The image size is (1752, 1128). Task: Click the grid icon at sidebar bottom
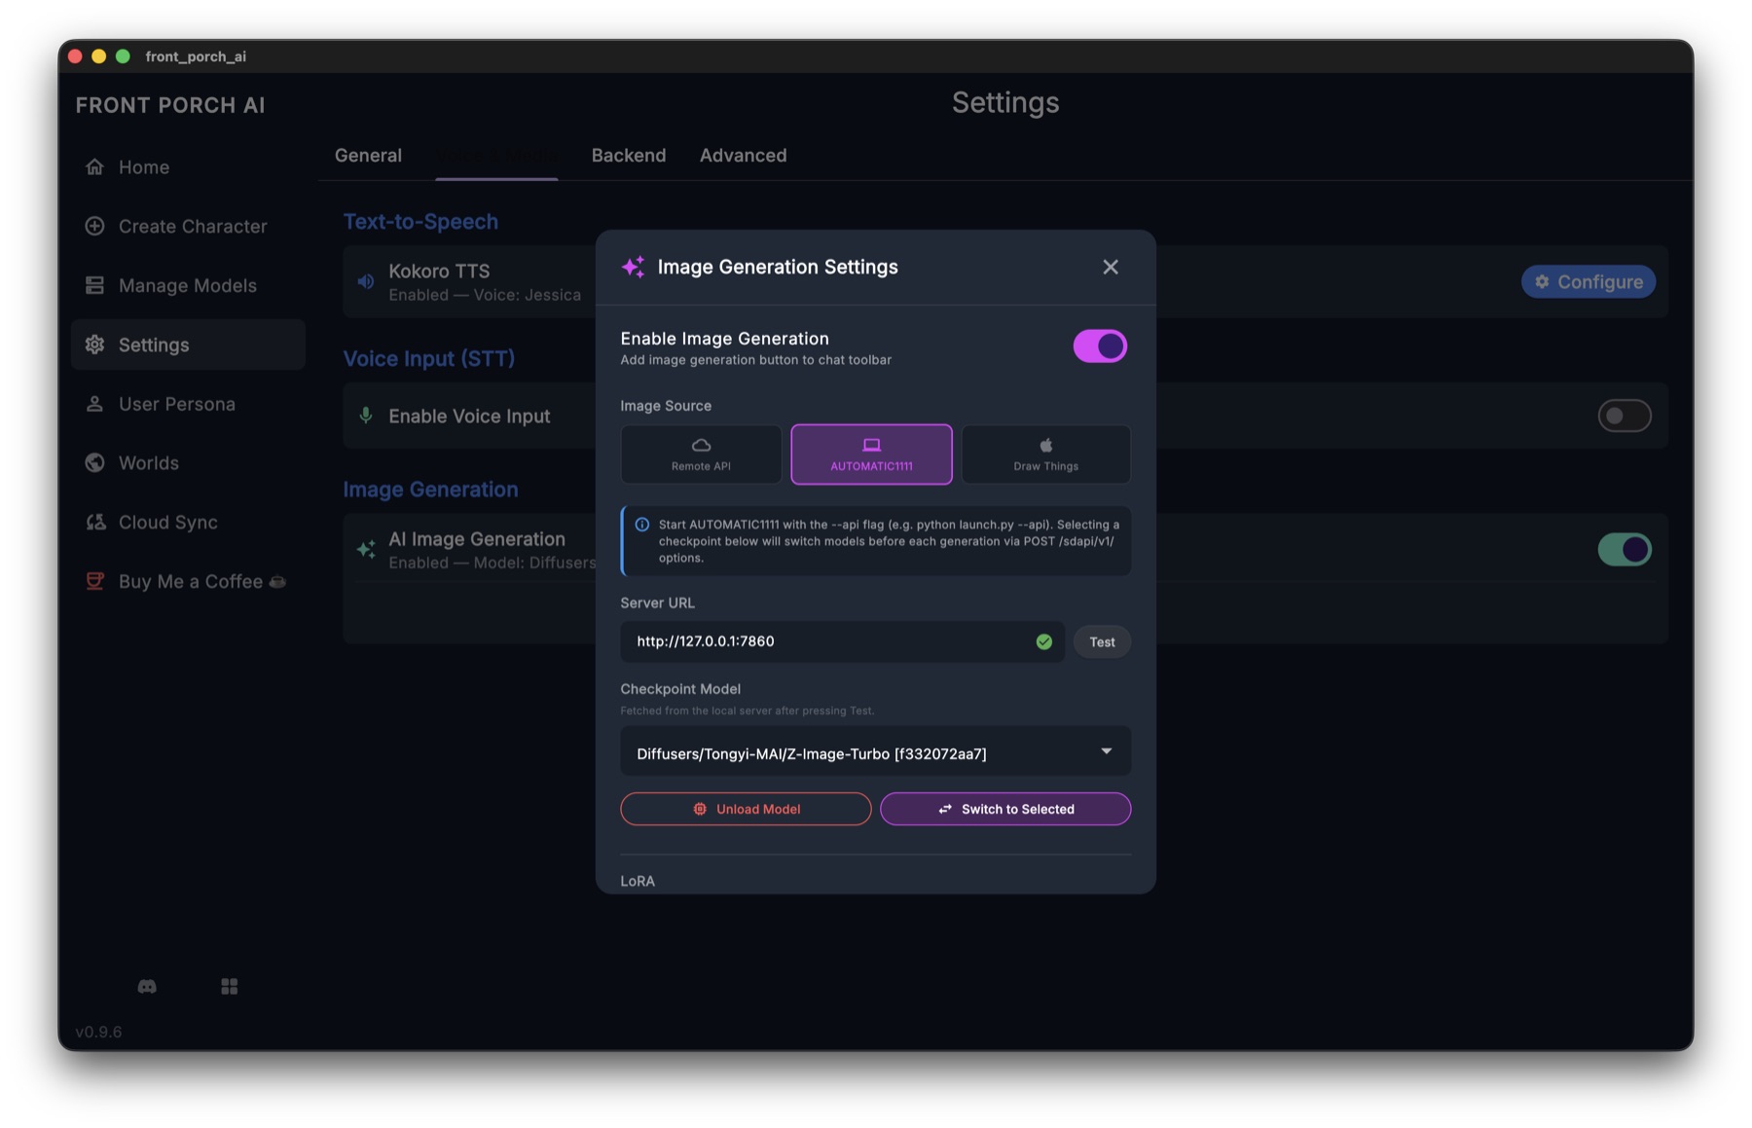coord(230,987)
